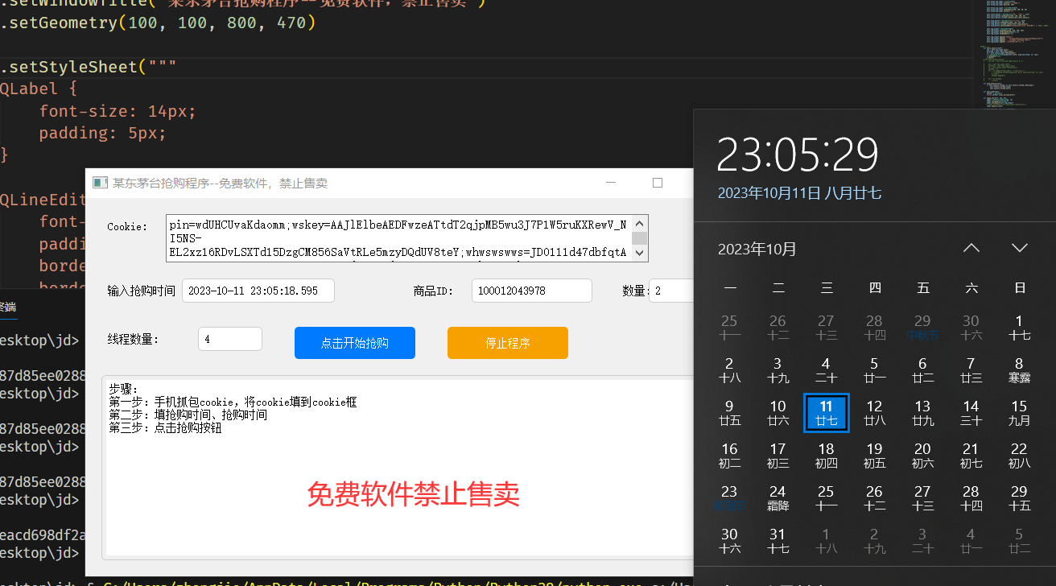This screenshot has height=586, width=1056.
Task: Click Cookie box scroll-down arrow
Action: 640,253
